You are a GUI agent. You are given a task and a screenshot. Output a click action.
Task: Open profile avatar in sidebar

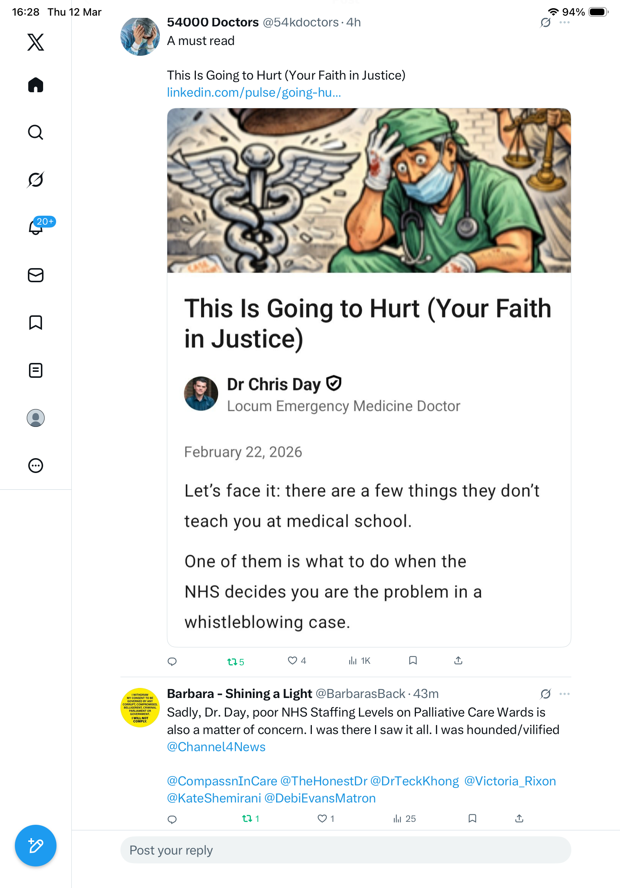tap(36, 418)
